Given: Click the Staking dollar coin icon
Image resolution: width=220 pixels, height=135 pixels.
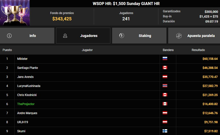Looking at the screenshot, I should [122, 36].
